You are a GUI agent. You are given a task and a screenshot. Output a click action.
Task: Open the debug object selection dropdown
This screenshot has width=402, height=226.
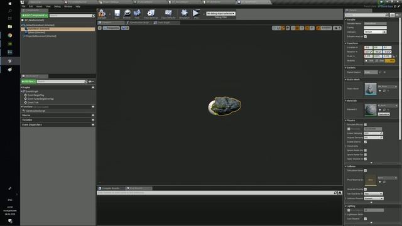220,13
